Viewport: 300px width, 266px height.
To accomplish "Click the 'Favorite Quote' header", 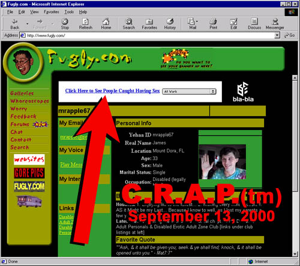I will (x=136, y=240).
